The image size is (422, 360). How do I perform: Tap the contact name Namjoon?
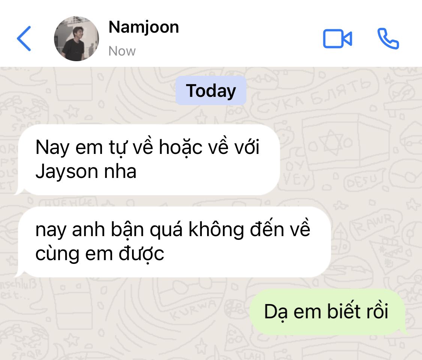tap(144, 27)
